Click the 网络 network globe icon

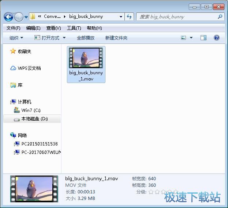point(13,135)
